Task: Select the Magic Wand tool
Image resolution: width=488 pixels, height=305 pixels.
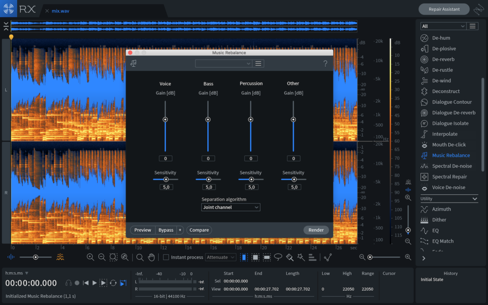Action: coord(301,257)
